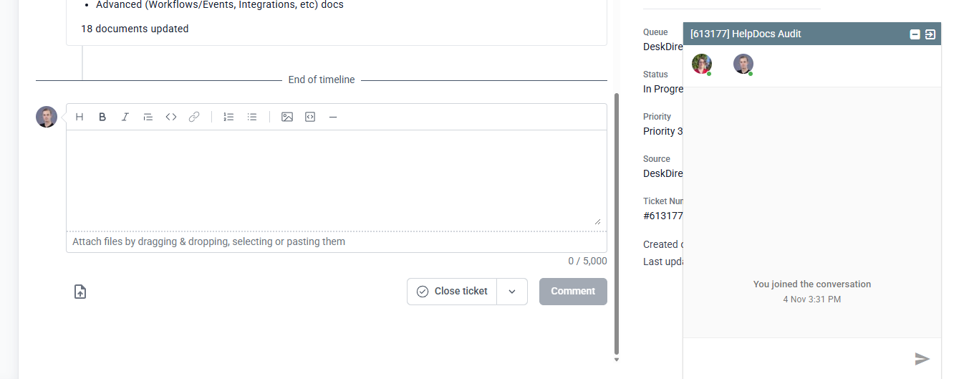This screenshot has height=379, width=964.
Task: Click the timeline vertical scrollbar
Action: click(617, 222)
